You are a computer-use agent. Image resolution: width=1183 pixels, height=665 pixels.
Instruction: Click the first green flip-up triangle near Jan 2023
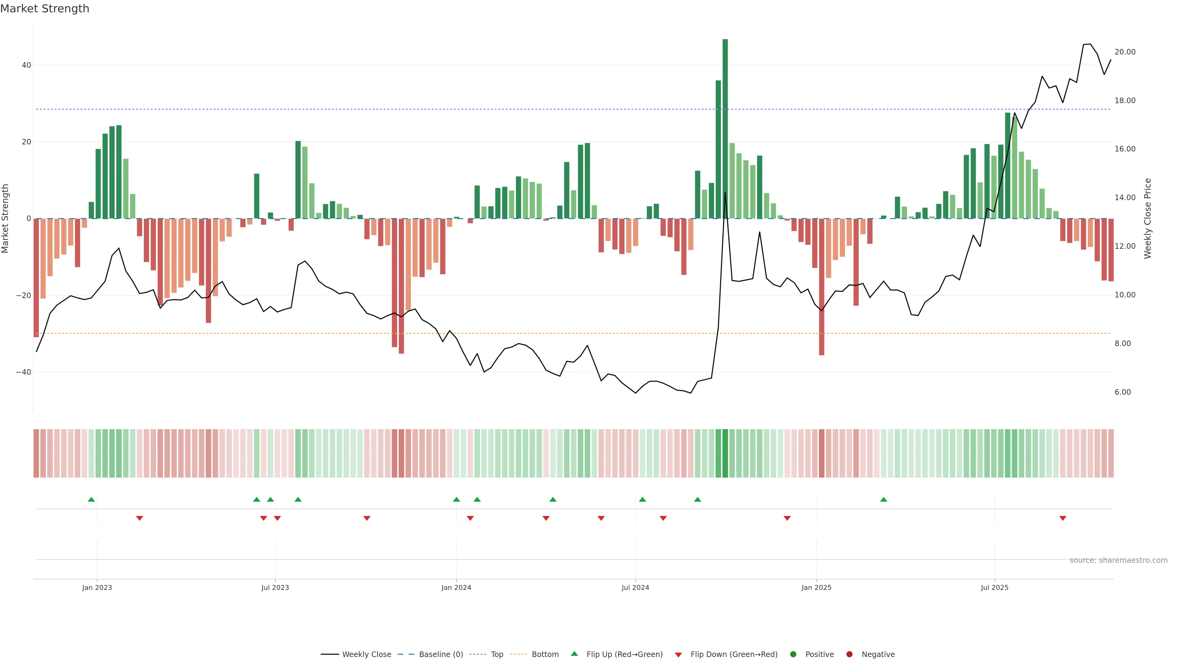tap(91, 499)
